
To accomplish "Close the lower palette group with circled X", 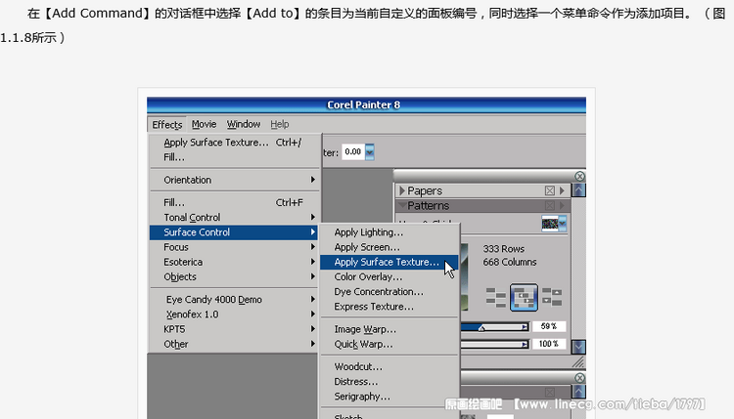I will tap(579, 378).
